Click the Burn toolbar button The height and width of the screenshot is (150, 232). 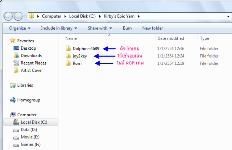tap(127, 28)
